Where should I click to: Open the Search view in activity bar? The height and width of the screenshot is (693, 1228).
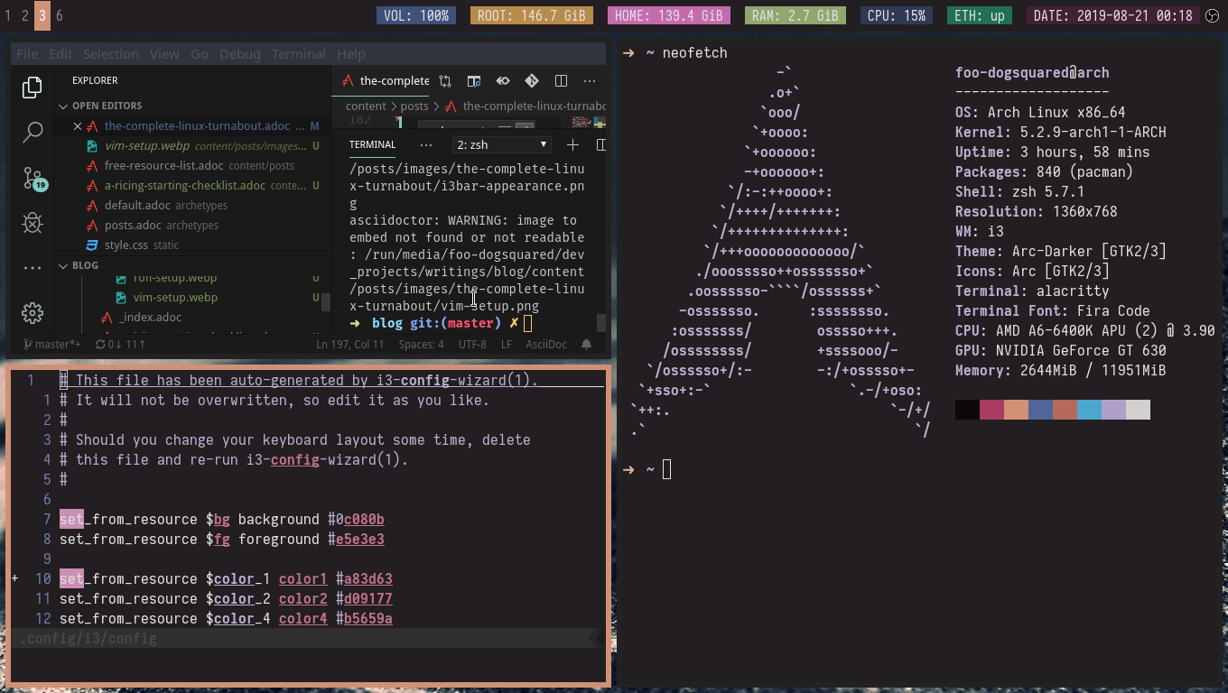click(x=33, y=132)
